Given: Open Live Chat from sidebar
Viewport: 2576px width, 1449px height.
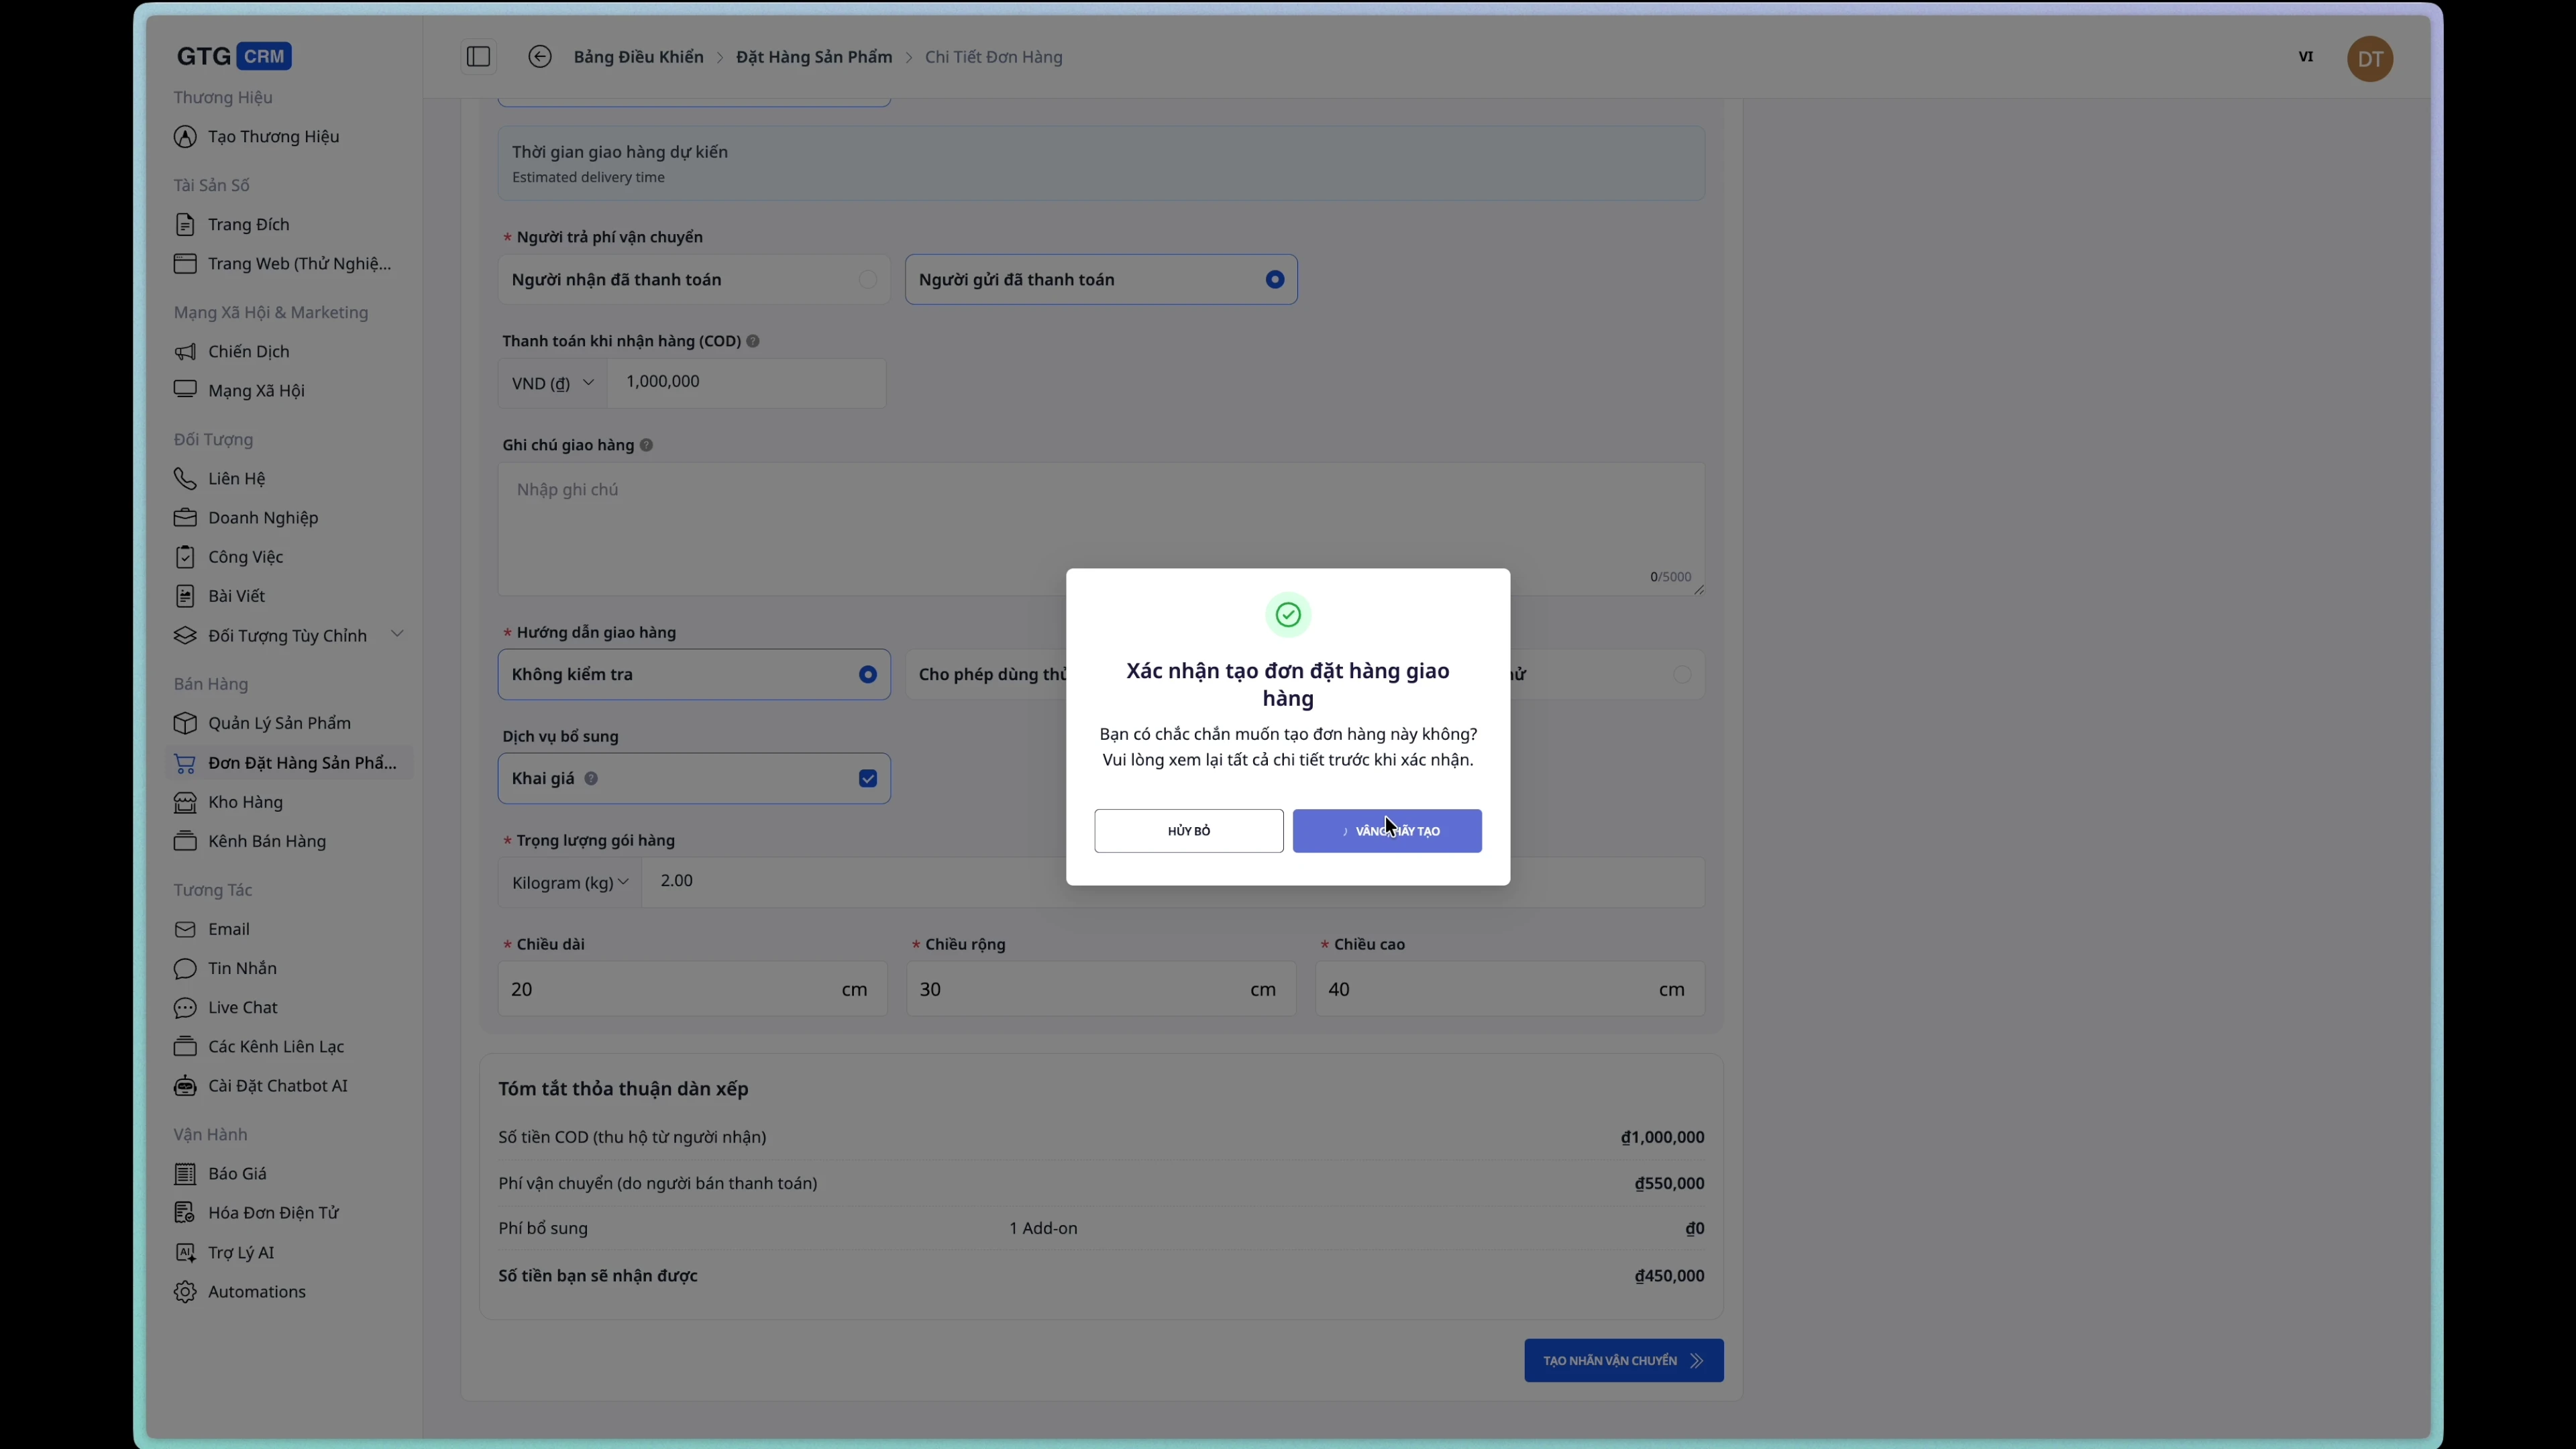Looking at the screenshot, I should pyautogui.click(x=242, y=1007).
